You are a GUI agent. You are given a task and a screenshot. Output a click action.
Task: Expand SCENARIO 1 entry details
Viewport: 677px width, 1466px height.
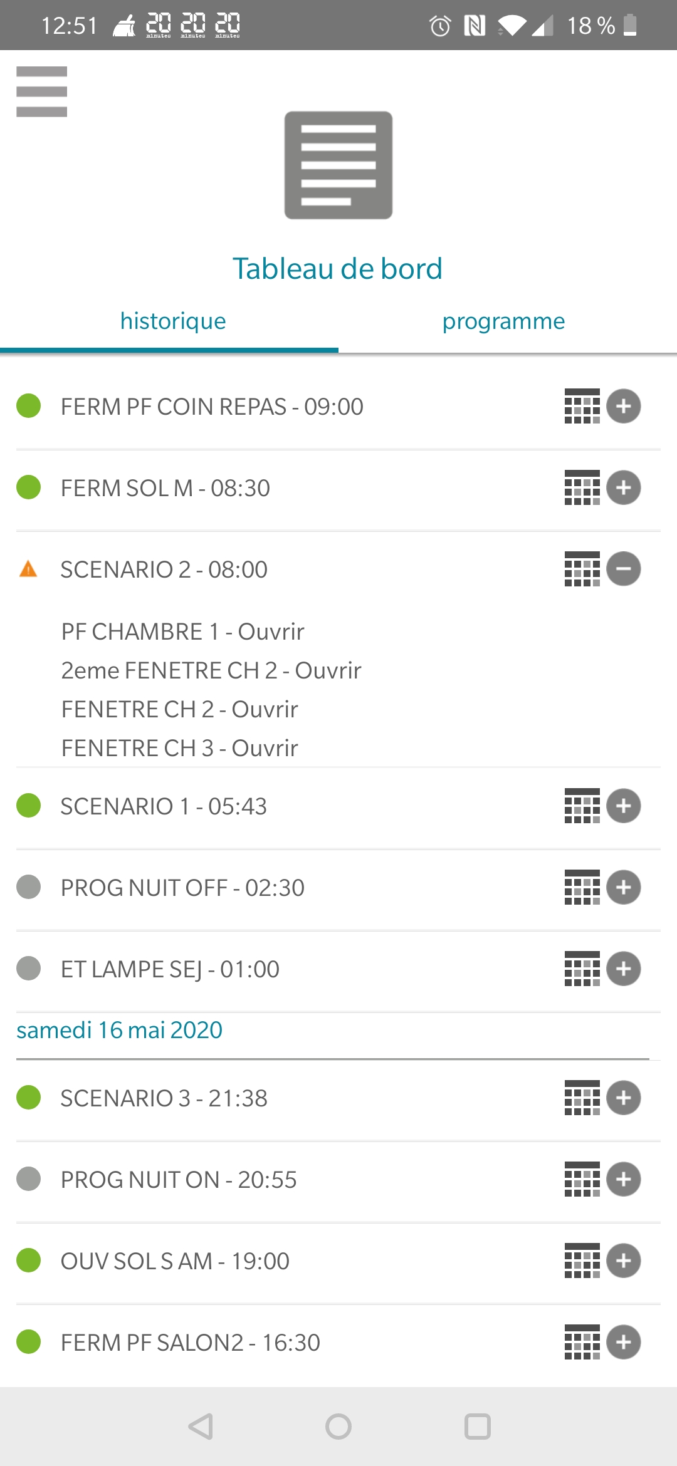pyautogui.click(x=624, y=806)
